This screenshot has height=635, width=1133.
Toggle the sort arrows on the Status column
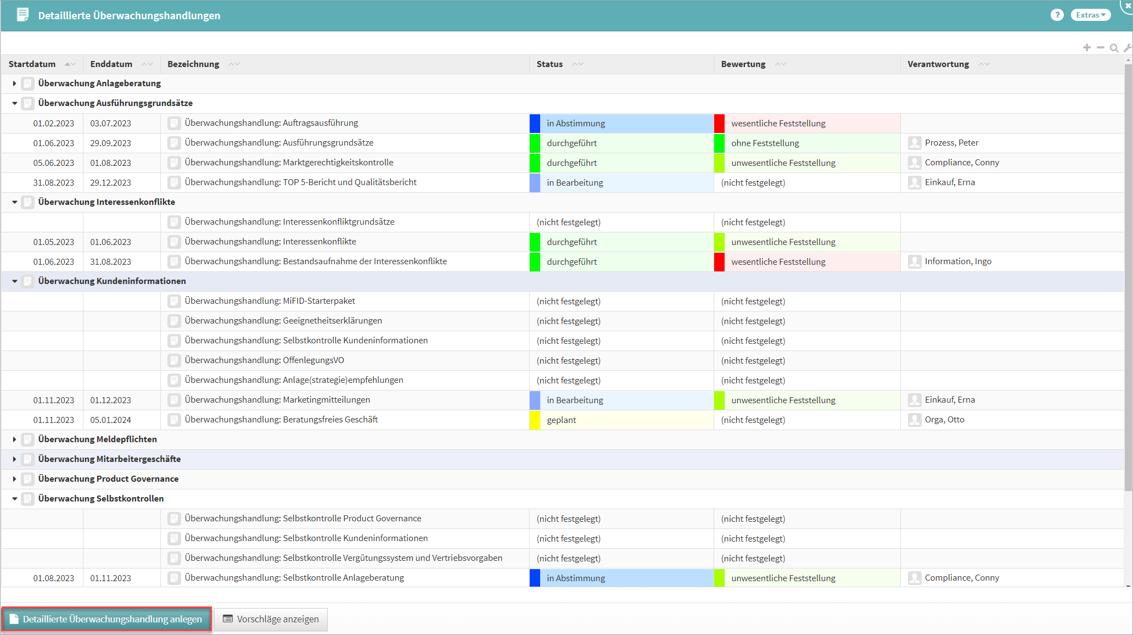click(x=577, y=64)
